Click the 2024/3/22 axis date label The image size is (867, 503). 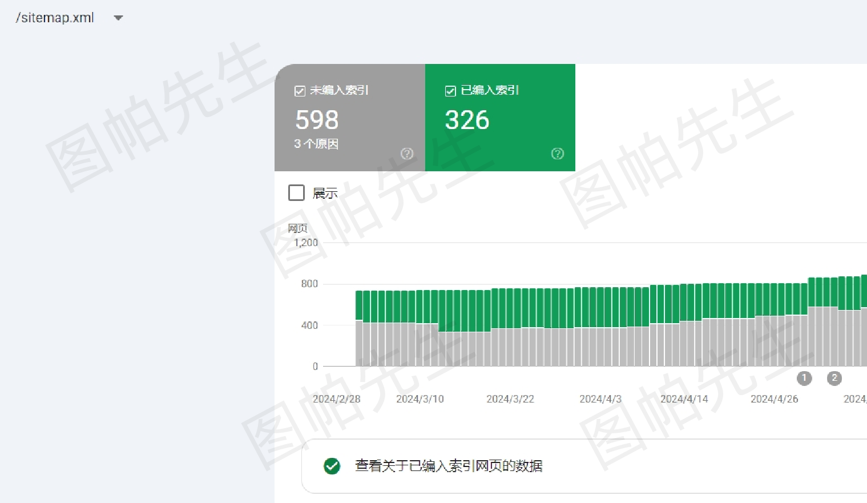[x=510, y=399]
